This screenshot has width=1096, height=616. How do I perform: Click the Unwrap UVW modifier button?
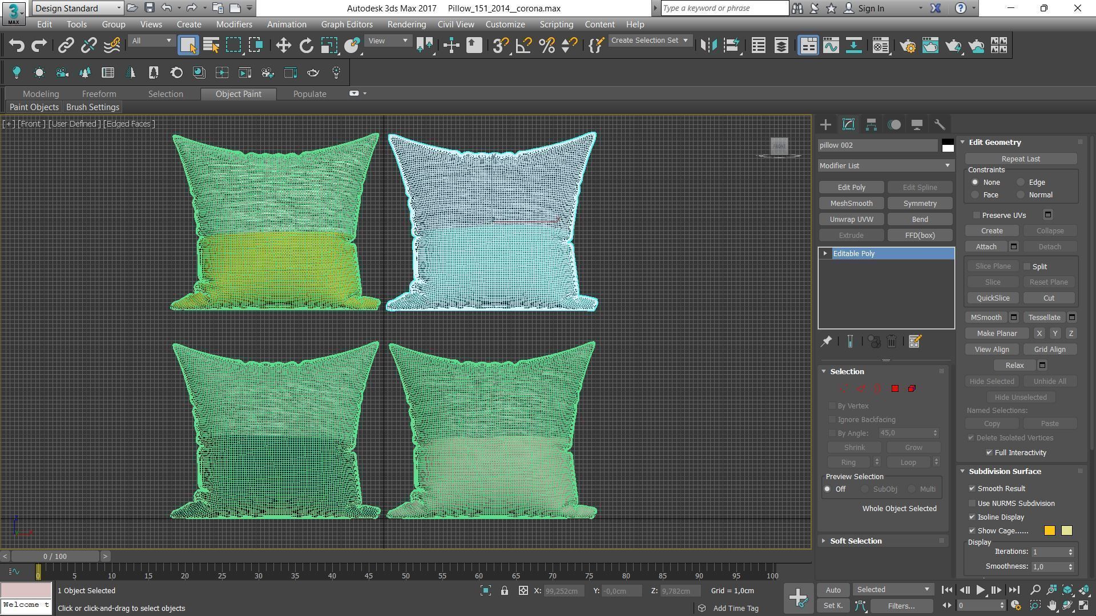coord(851,220)
